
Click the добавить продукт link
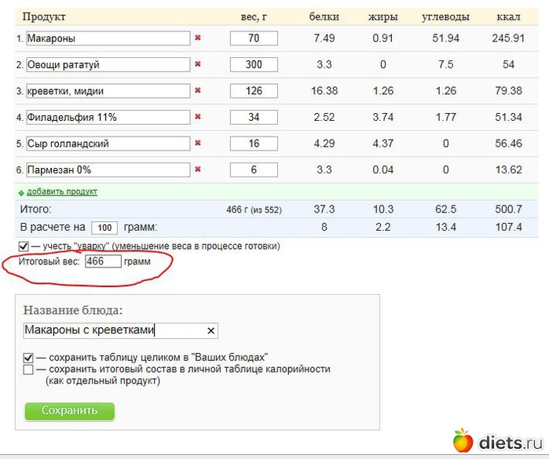[x=62, y=191]
